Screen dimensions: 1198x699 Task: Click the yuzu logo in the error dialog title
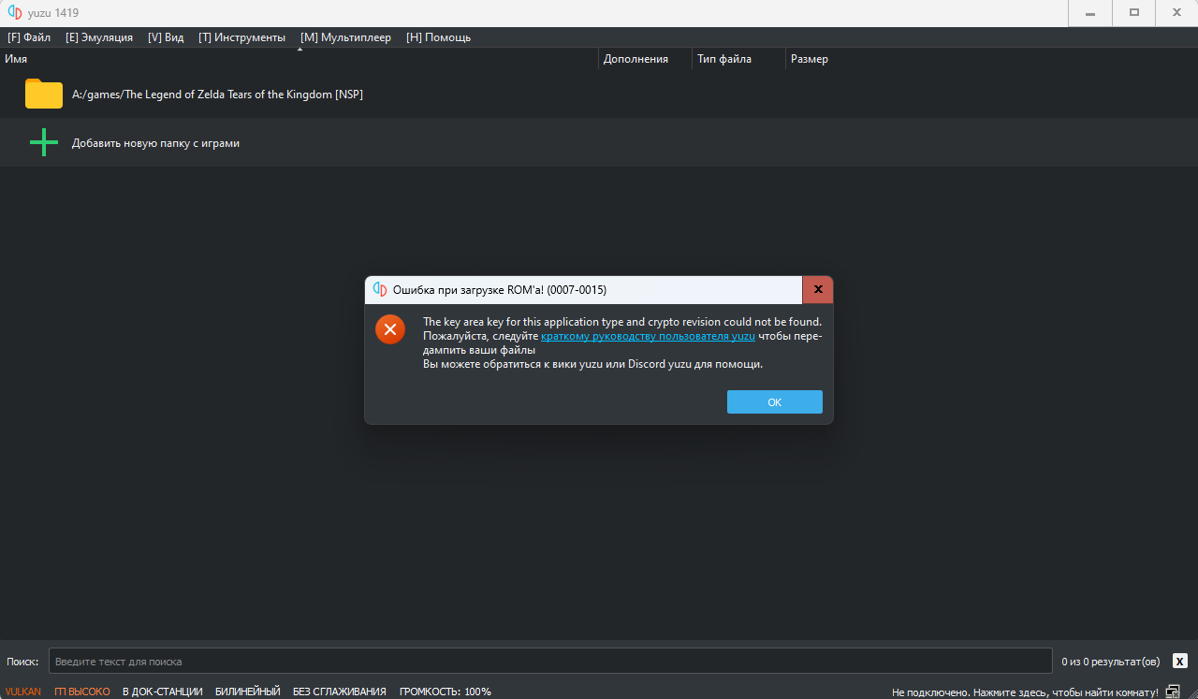coord(380,290)
